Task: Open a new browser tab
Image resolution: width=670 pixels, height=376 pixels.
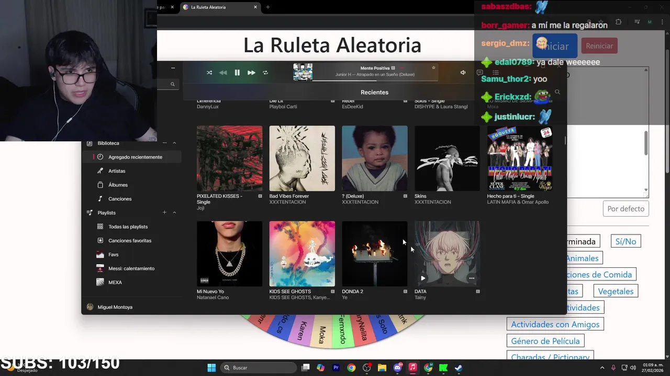Action: (x=268, y=7)
